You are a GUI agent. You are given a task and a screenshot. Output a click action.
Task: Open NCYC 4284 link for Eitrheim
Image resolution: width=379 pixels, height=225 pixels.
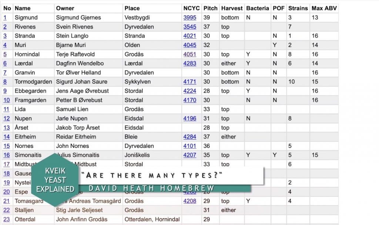tap(189, 137)
